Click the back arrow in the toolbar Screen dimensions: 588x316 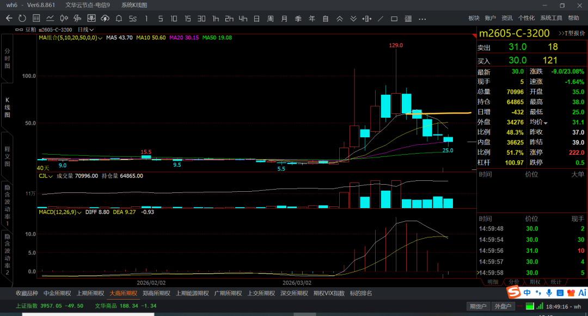point(9,19)
